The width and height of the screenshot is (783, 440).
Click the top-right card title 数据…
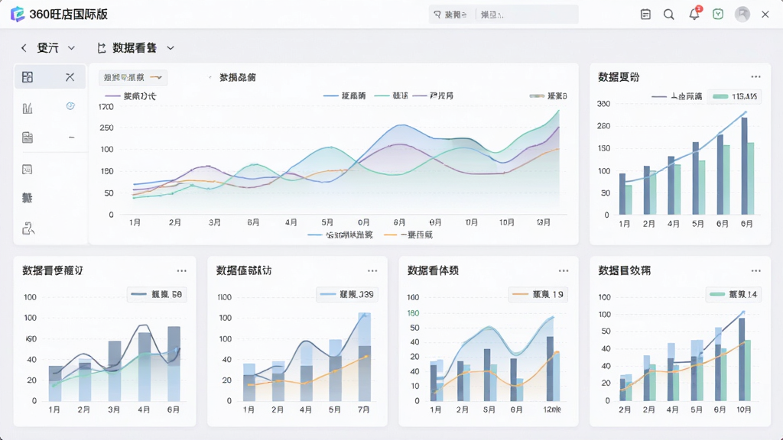pos(619,77)
